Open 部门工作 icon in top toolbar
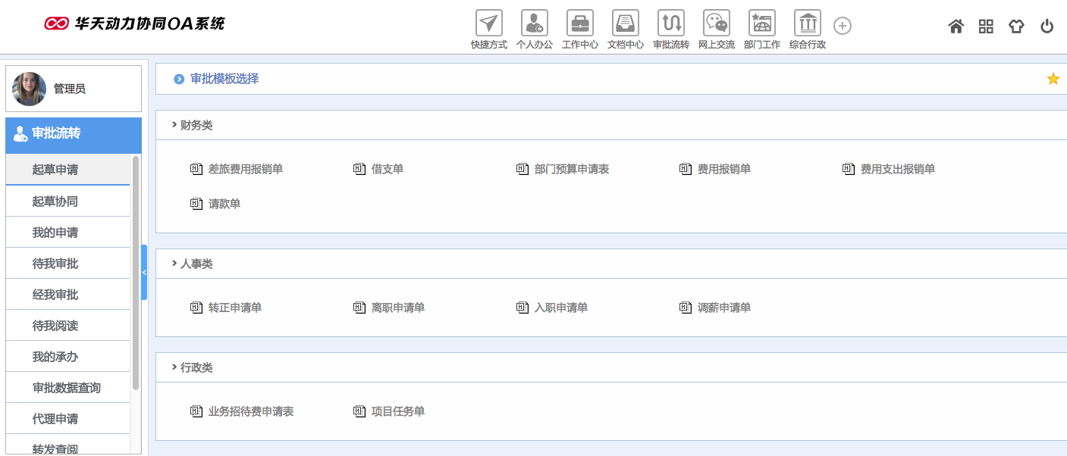 [x=761, y=23]
